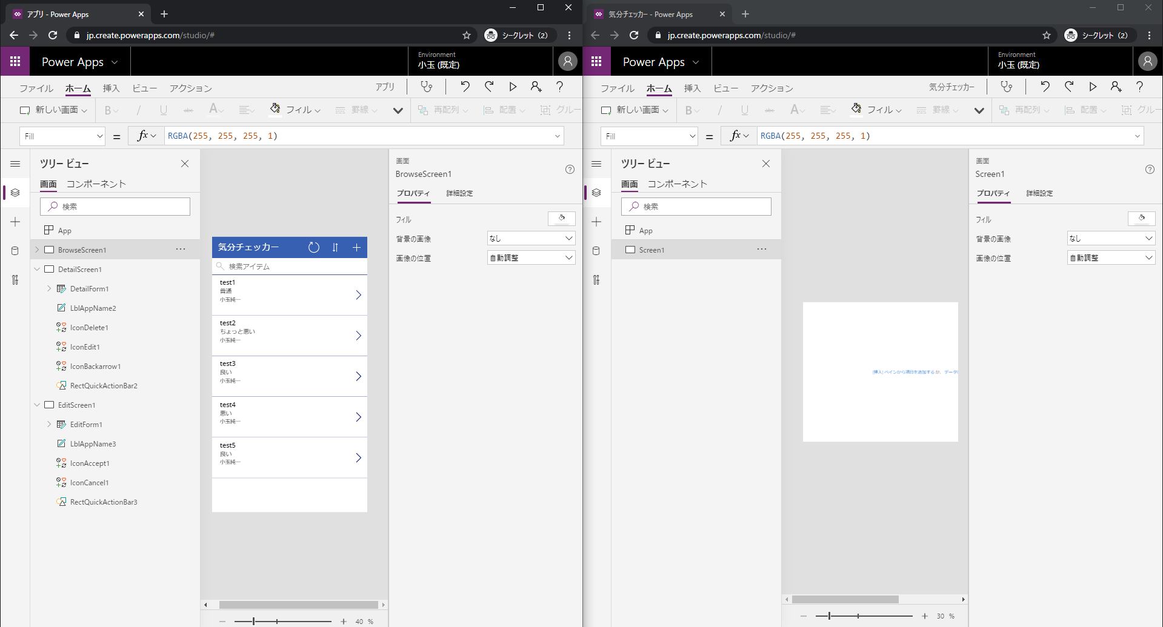The image size is (1163, 627).
Task: Adjust zoom slider in left window canvas
Action: tap(283, 622)
